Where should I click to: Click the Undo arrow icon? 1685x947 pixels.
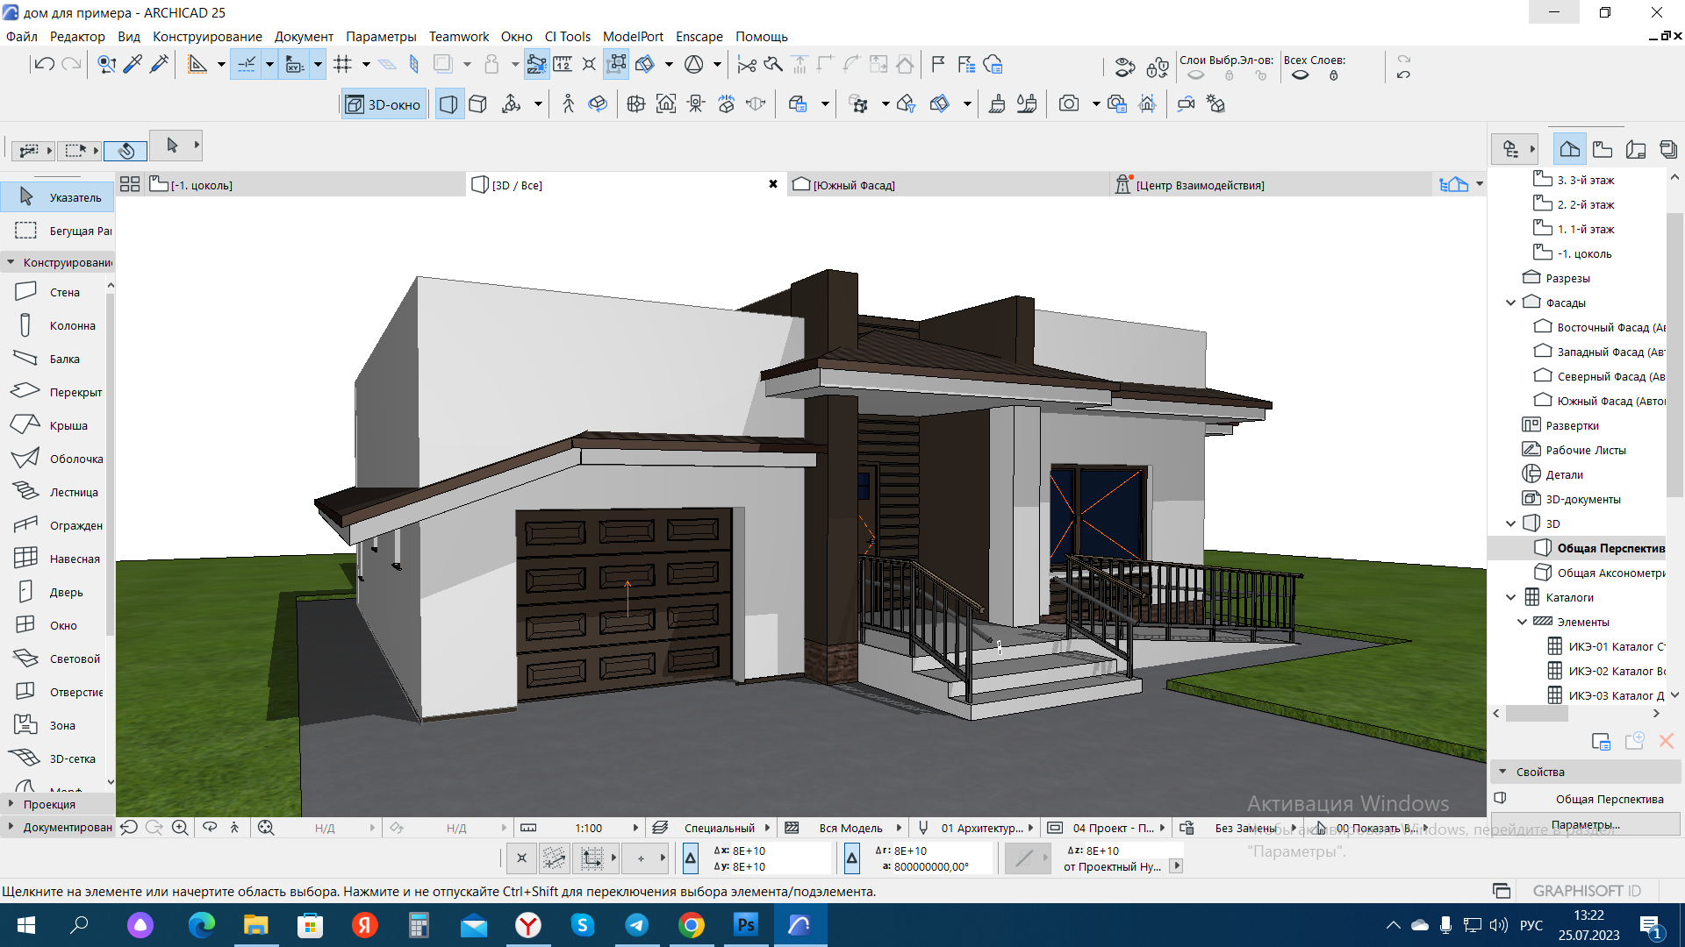click(x=44, y=64)
